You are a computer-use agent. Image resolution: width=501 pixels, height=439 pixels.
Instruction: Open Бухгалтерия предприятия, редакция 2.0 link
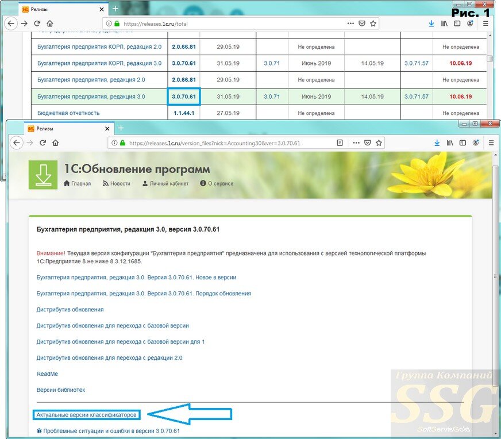tap(91, 79)
